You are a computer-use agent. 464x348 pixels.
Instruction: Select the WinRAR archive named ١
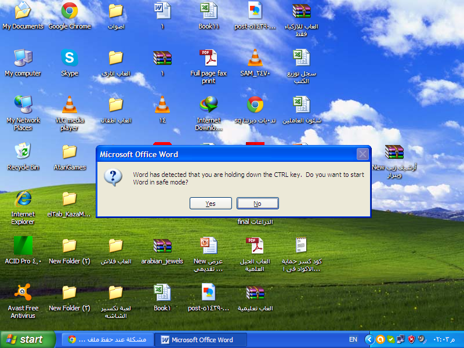point(162,63)
